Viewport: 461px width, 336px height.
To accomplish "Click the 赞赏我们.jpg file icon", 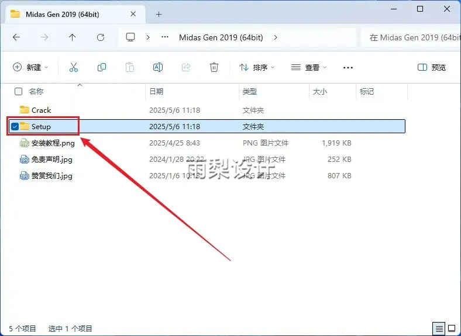I will coord(25,176).
